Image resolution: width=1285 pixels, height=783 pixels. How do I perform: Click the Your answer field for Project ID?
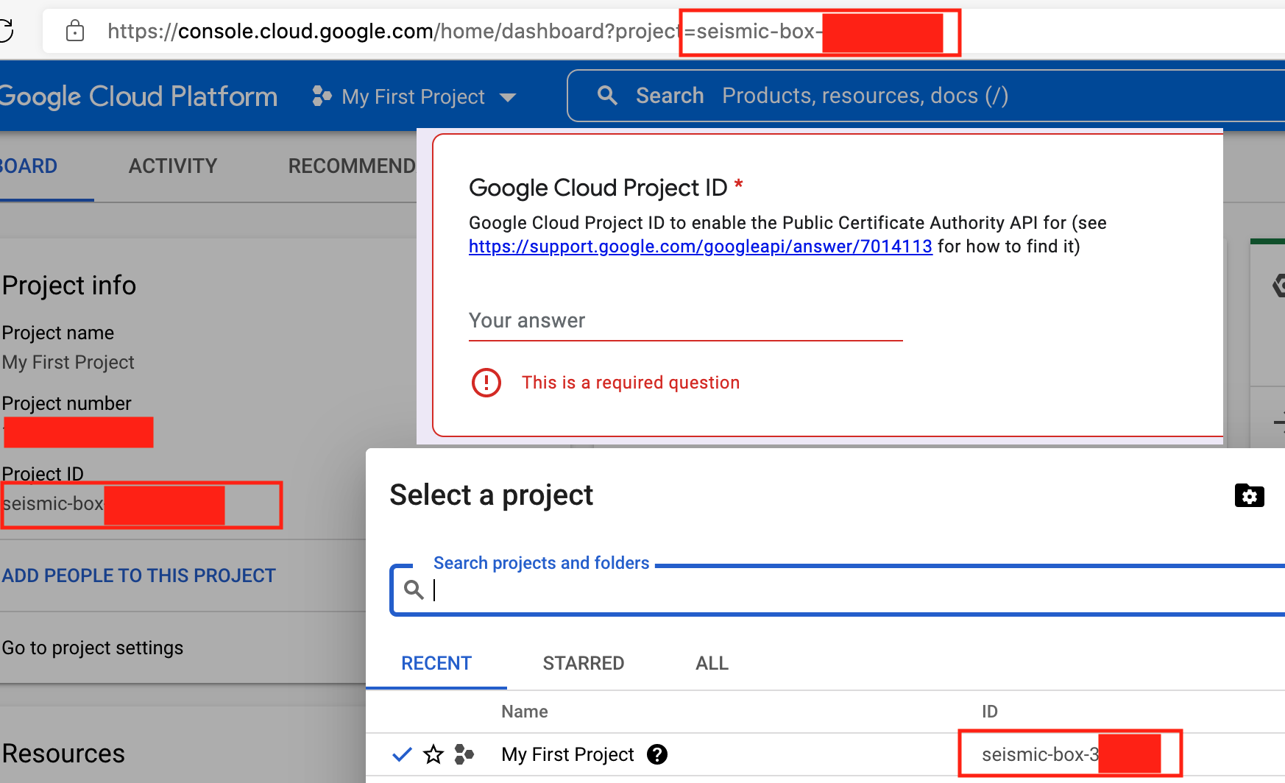[x=685, y=321]
